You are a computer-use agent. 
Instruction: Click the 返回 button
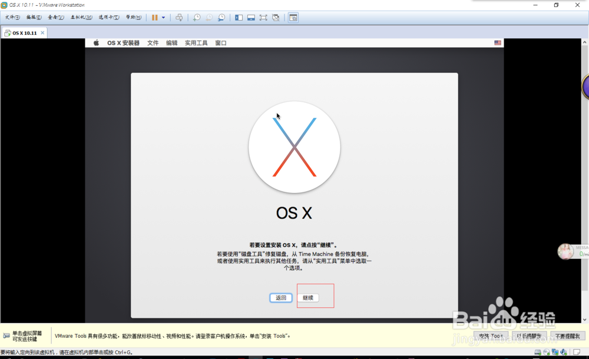(x=281, y=298)
